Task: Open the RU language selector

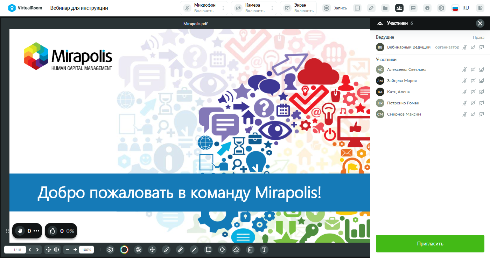Action: (x=460, y=8)
